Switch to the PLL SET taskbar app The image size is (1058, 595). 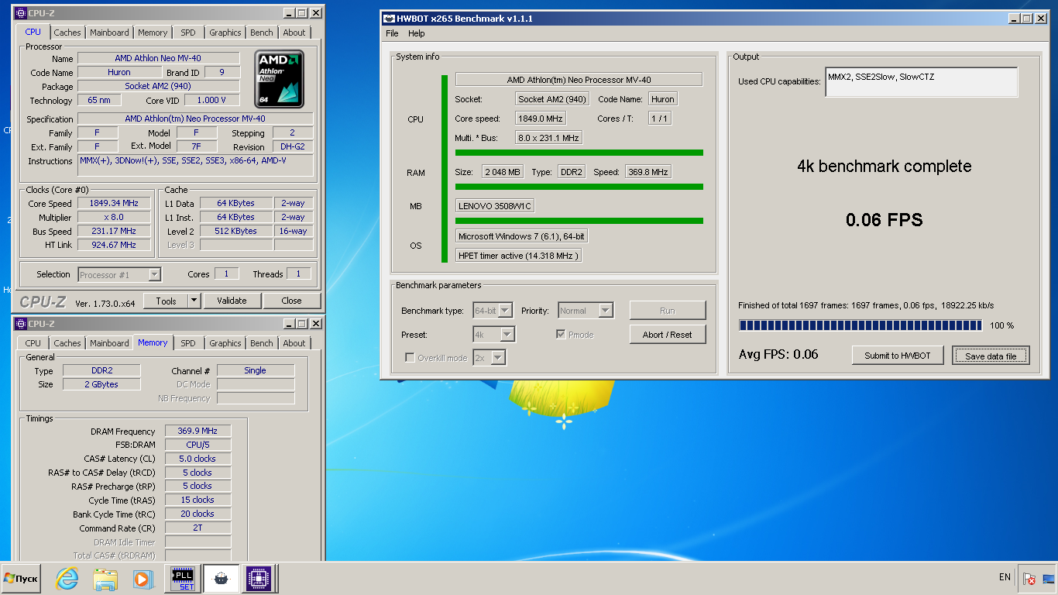[x=183, y=578]
